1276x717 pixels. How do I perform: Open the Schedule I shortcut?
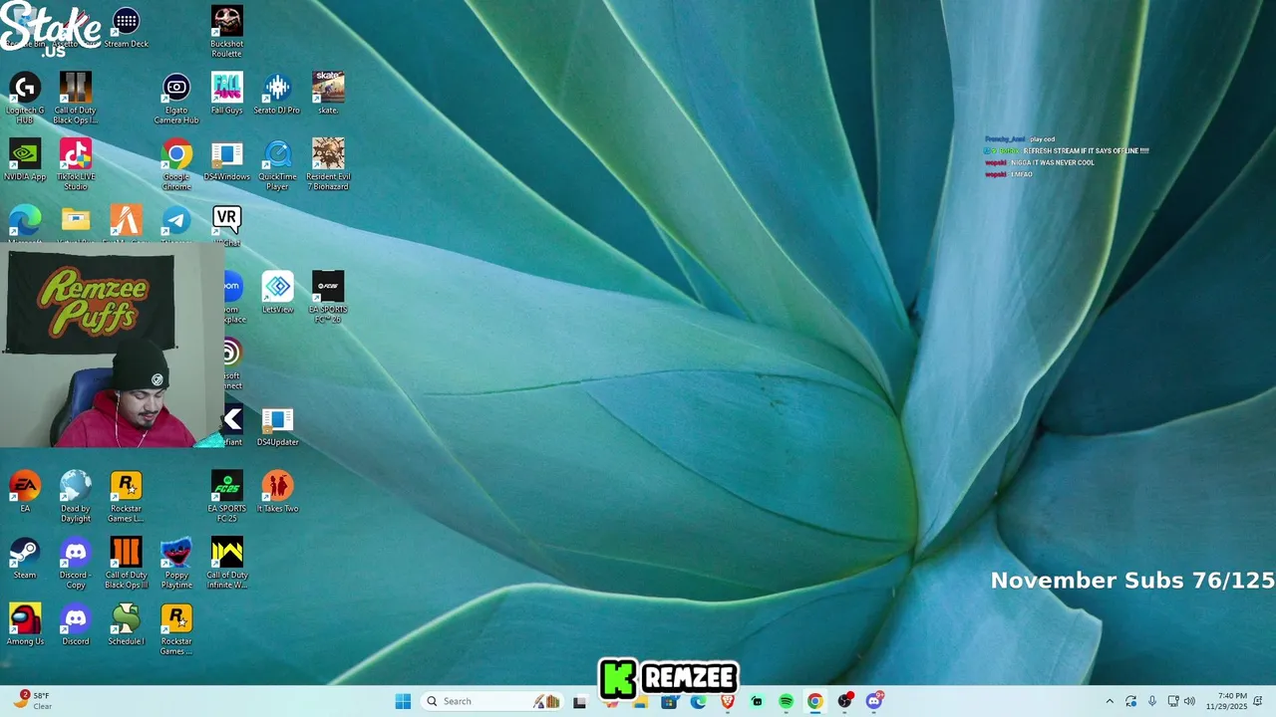tap(126, 626)
